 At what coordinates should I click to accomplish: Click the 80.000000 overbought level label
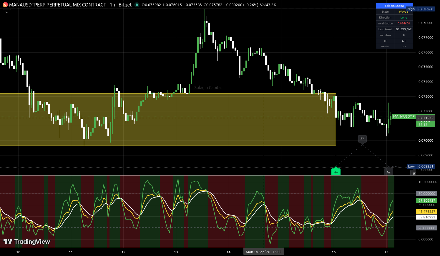[427, 194]
